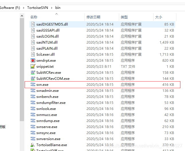Click the 2020/5/23 8:11 date cell

click(x=99, y=66)
